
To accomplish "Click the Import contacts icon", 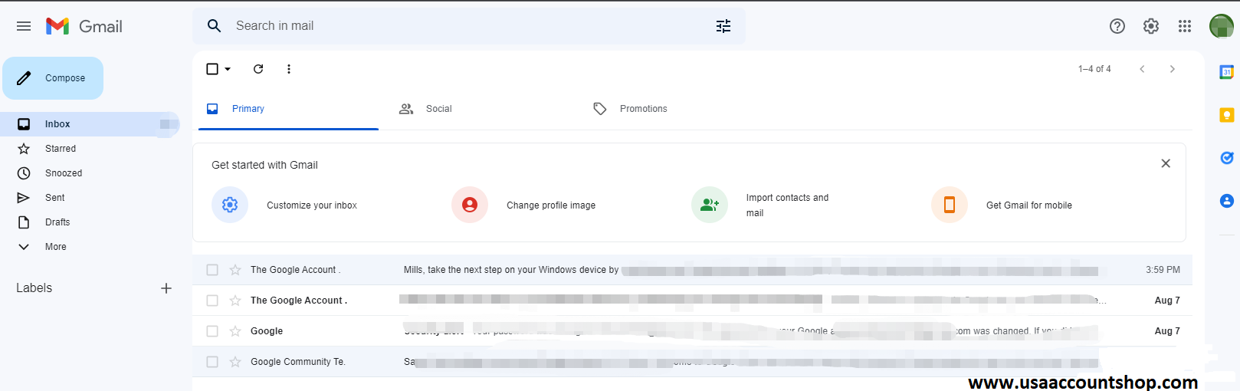I will [710, 205].
